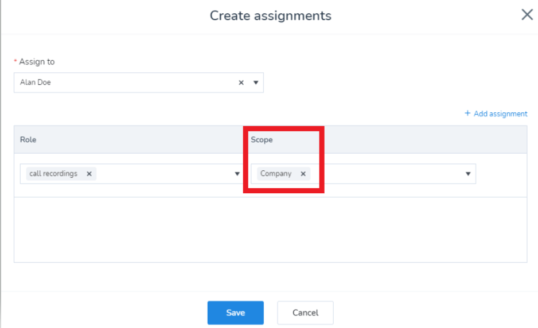The image size is (538, 328).
Task: Open the Role dropdown arrow
Action: [x=237, y=174]
